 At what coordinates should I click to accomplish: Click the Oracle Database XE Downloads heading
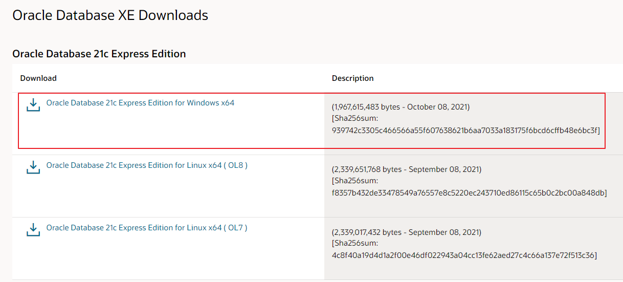(x=110, y=15)
